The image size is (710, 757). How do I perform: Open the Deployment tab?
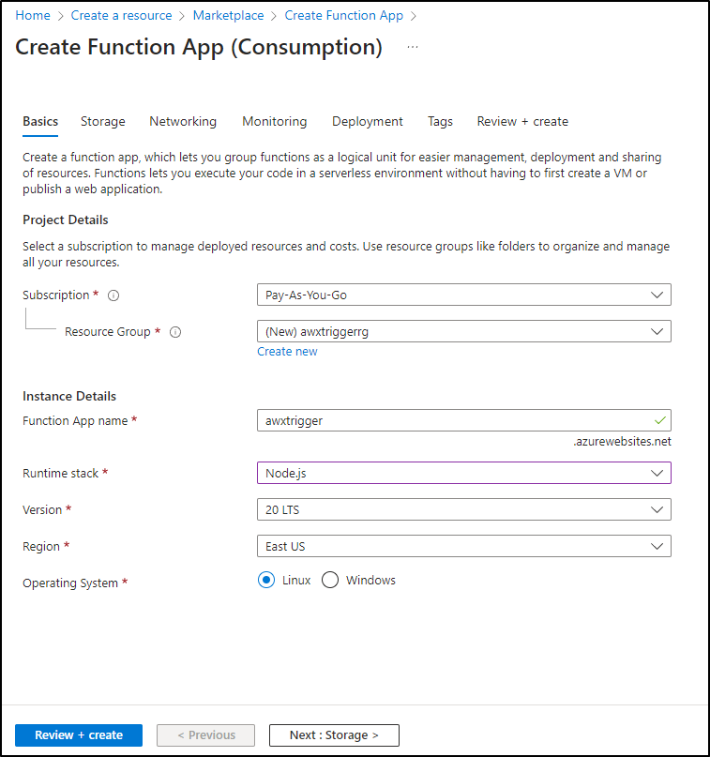[x=368, y=121]
